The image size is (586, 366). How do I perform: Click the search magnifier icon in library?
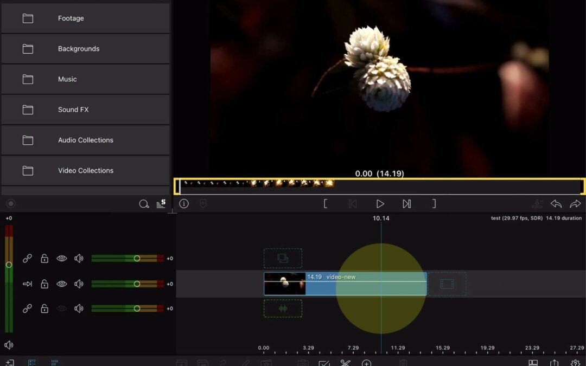pyautogui.click(x=144, y=204)
